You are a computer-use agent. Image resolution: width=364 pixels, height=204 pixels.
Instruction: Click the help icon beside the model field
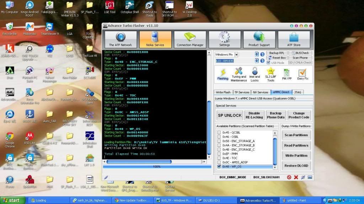click(262, 61)
